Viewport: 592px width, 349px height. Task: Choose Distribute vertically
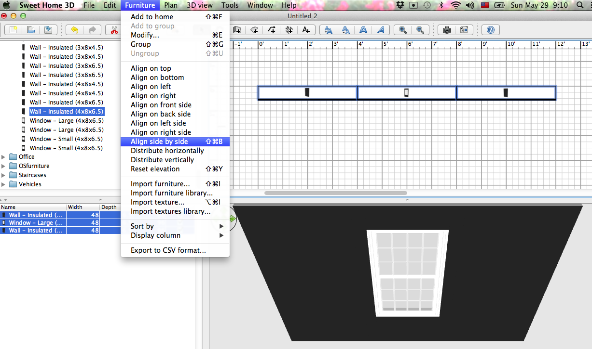175,160
